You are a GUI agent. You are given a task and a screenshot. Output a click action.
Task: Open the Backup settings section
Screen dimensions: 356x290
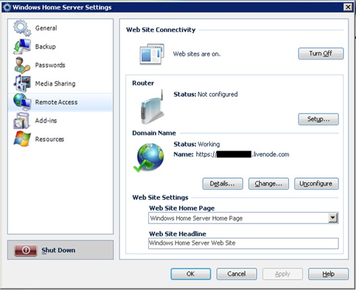coord(60,47)
